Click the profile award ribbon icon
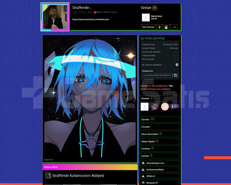The height and width of the screenshot is (185, 231). tap(159, 27)
